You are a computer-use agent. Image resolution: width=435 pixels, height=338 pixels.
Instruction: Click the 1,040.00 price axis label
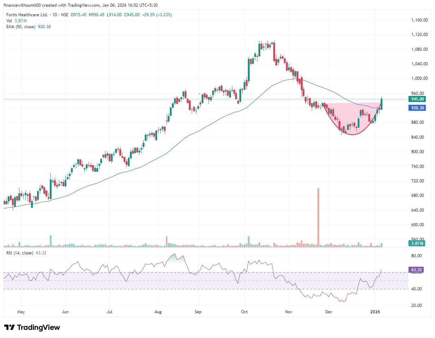(x=419, y=64)
